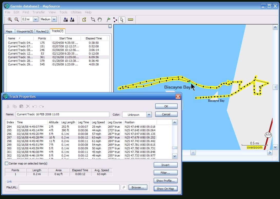Sort track list by Start Time header
Viewport: 280px width, 199px height.
coord(66,38)
